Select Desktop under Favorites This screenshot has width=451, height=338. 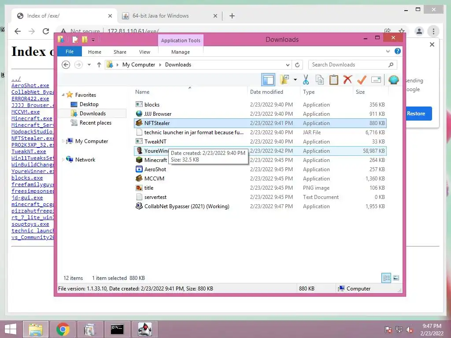point(89,104)
